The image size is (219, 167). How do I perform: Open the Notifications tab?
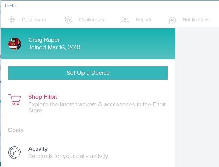(196, 20)
